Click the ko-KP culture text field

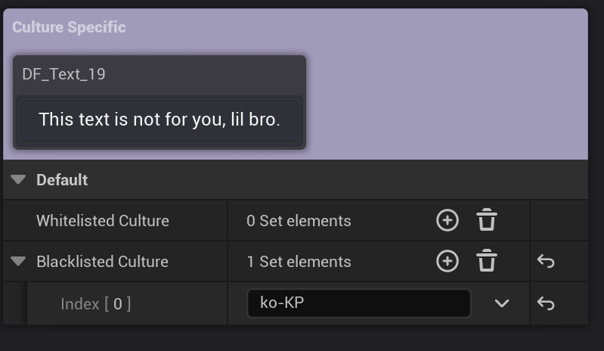pyautogui.click(x=358, y=303)
